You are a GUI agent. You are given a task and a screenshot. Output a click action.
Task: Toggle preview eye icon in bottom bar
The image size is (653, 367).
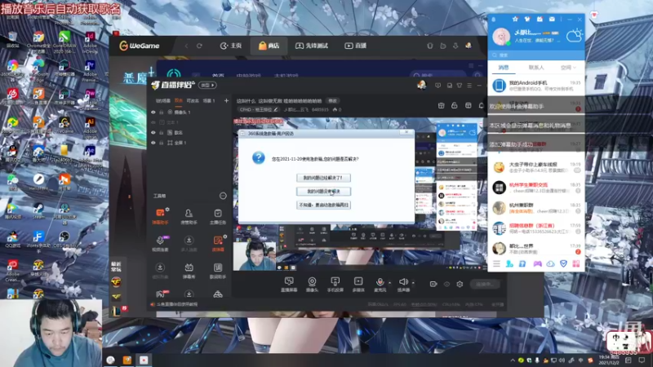point(446,284)
